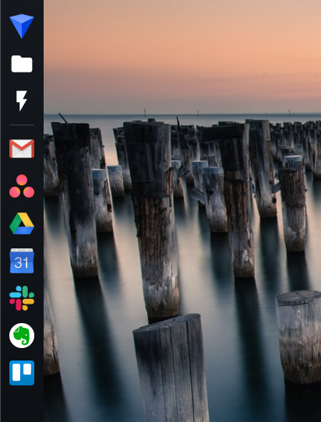Image resolution: width=321 pixels, height=422 pixels.
Task: Click the dark post nearest the sidebar
Action: coord(74,199)
